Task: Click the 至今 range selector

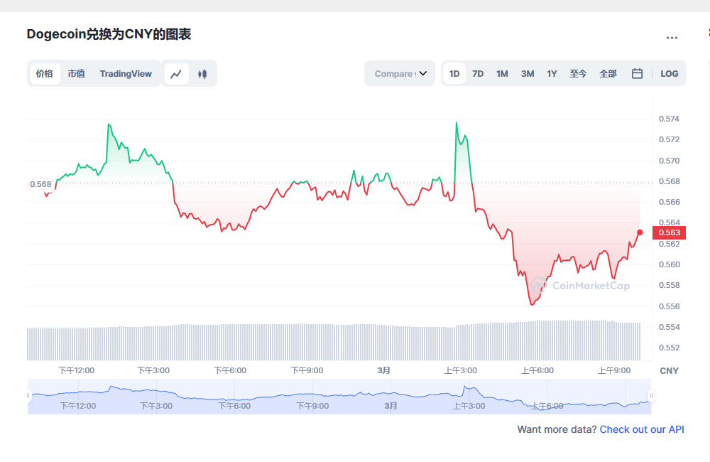Action: [x=579, y=73]
